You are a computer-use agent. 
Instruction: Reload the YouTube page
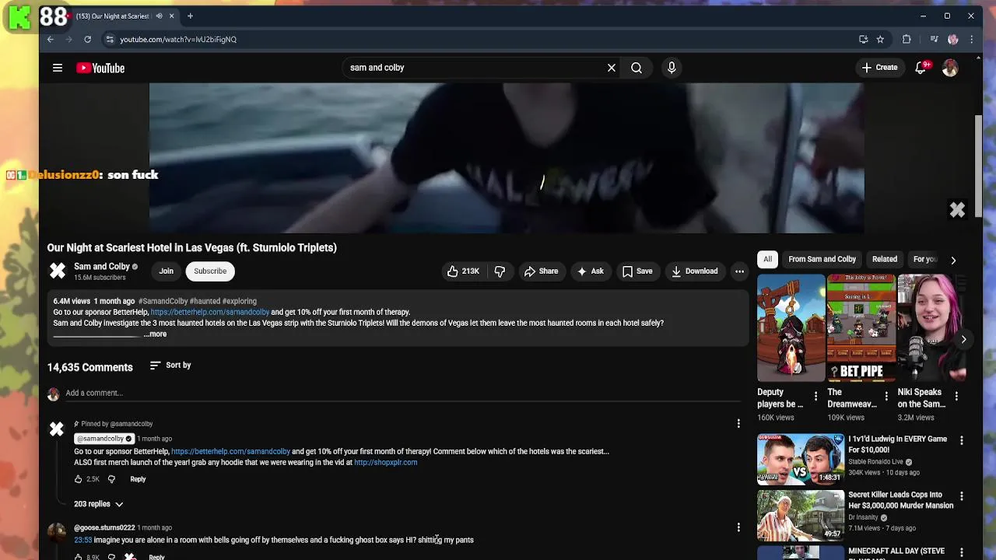click(87, 39)
